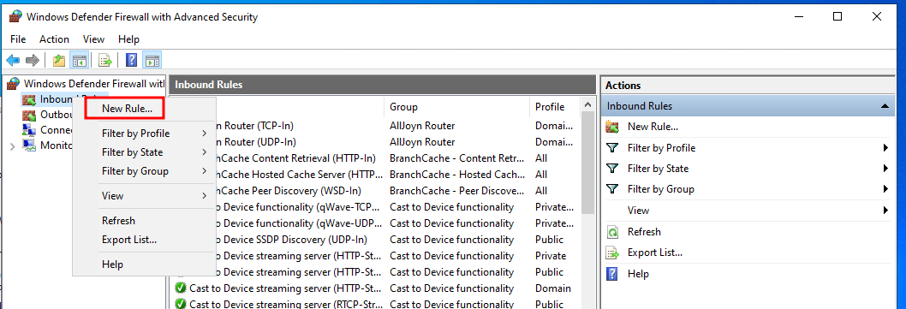This screenshot has width=906, height=309.
Task: Open the Help menu in menu bar
Action: (x=128, y=39)
